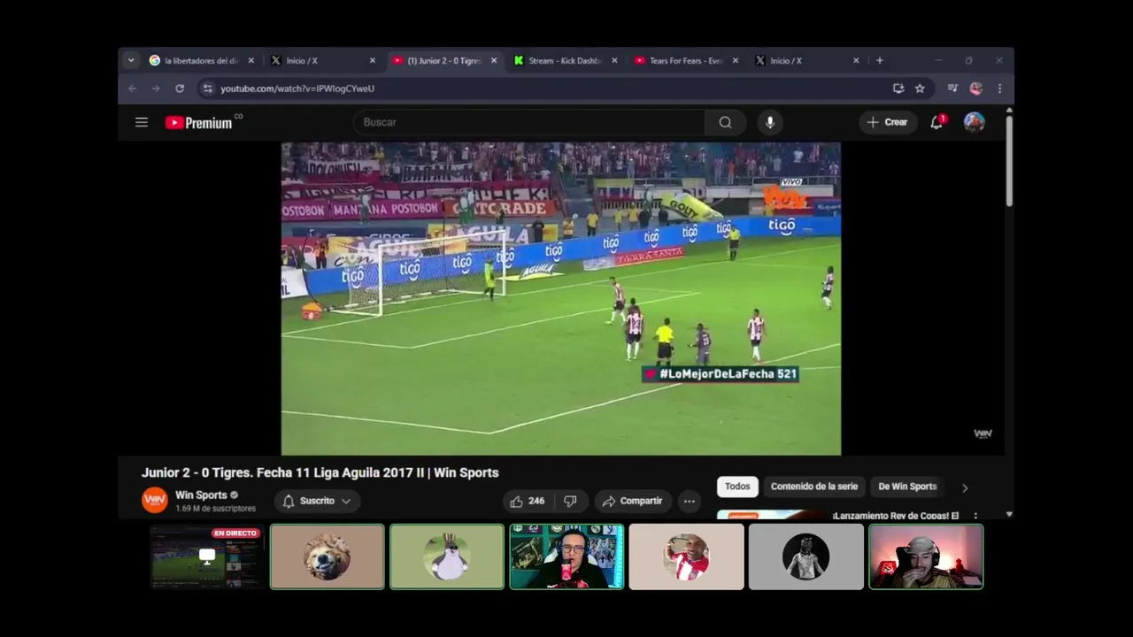Image resolution: width=1133 pixels, height=637 pixels.
Task: Switch to Stream - Kick Dashboard tab
Action: [566, 60]
